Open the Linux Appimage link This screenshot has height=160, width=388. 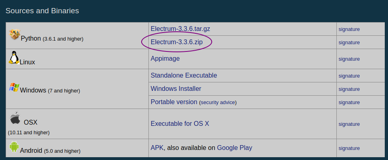(165, 59)
